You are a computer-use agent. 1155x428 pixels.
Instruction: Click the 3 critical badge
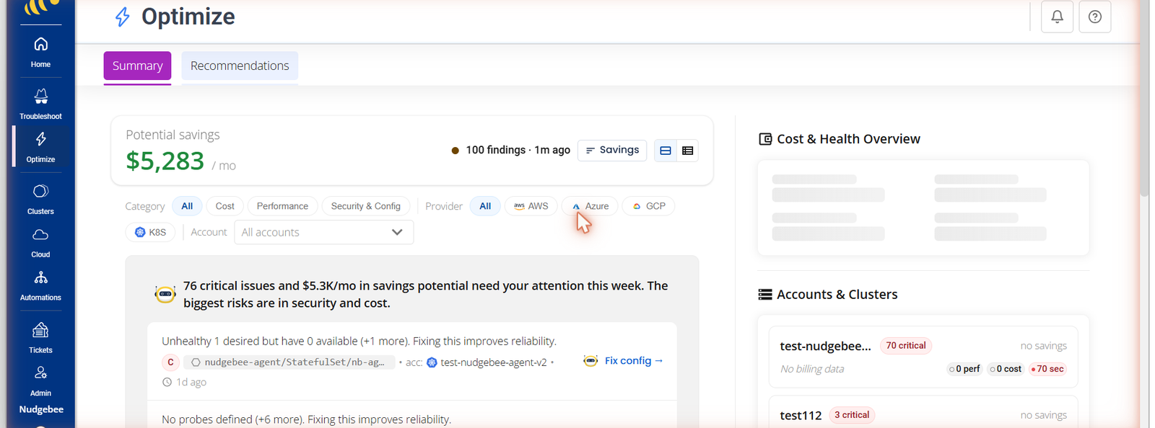[x=852, y=415]
